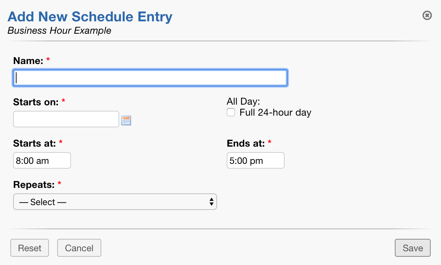This screenshot has width=441, height=265.
Task: Click the Repeats dropdown stepper arrows
Action: pos(211,202)
